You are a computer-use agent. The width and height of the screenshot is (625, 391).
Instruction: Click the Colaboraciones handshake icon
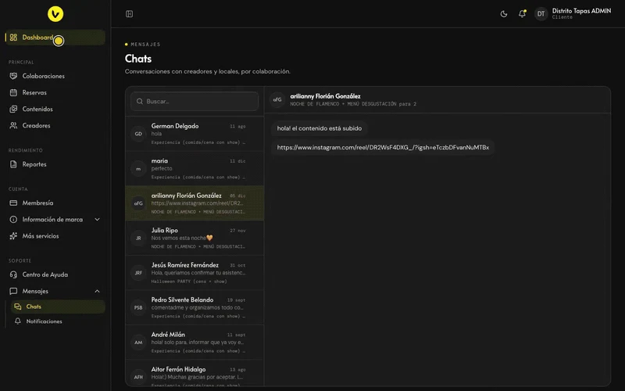point(13,76)
